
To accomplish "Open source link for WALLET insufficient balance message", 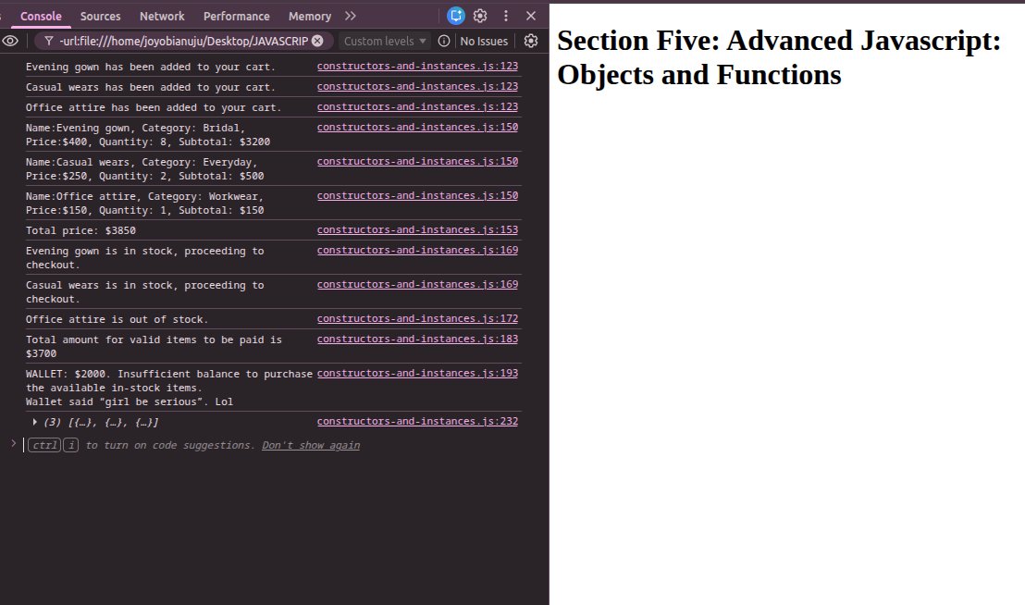I will (417, 373).
